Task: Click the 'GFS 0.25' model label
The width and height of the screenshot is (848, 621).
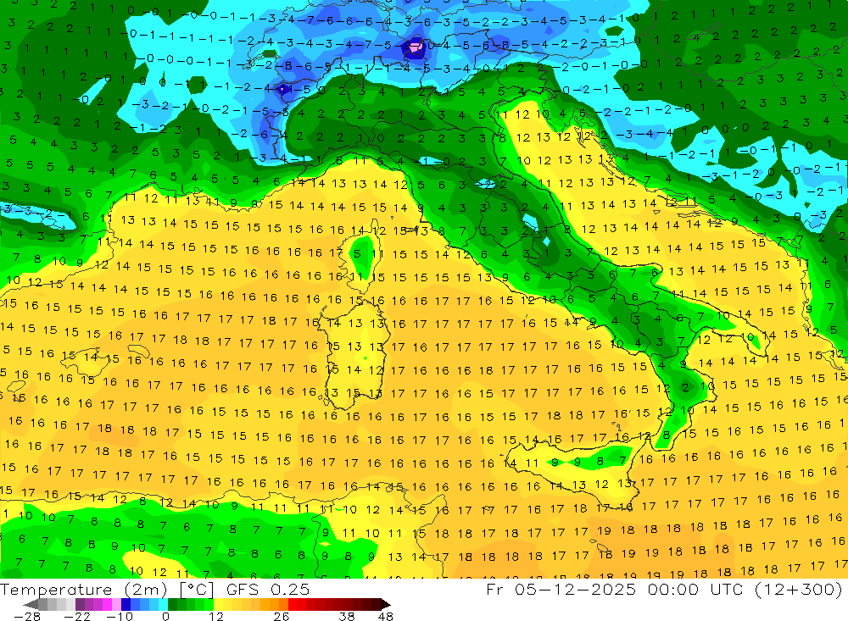Action: click(x=268, y=589)
